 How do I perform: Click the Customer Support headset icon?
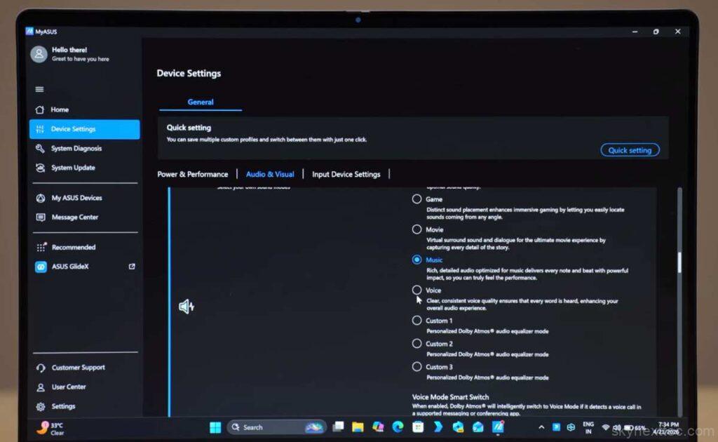41,368
